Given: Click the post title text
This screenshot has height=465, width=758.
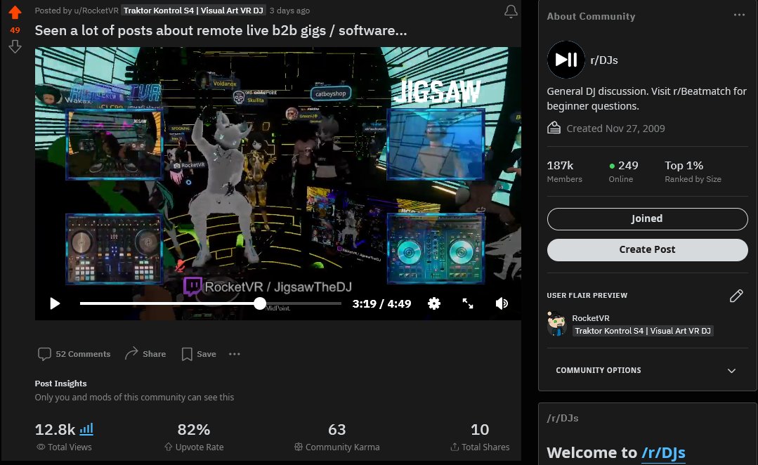Looking at the screenshot, I should 221,30.
